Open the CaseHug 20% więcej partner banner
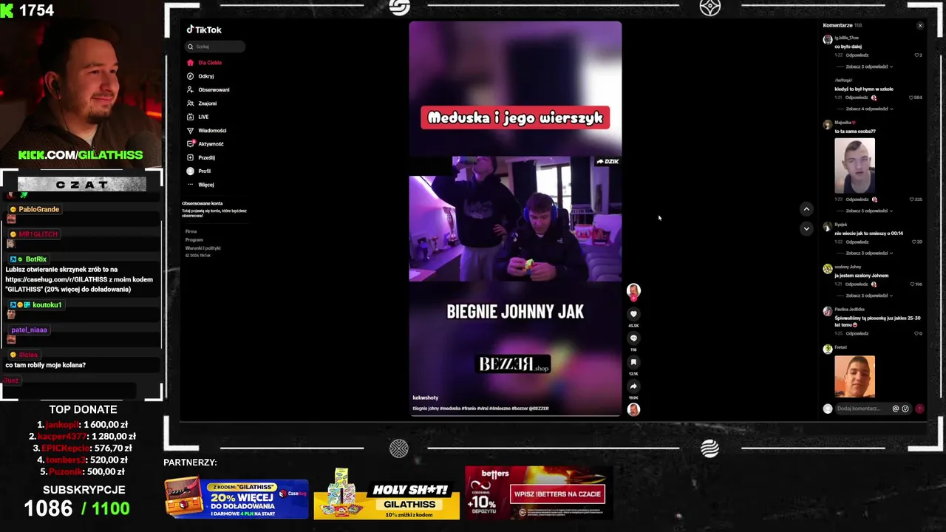 point(236,497)
